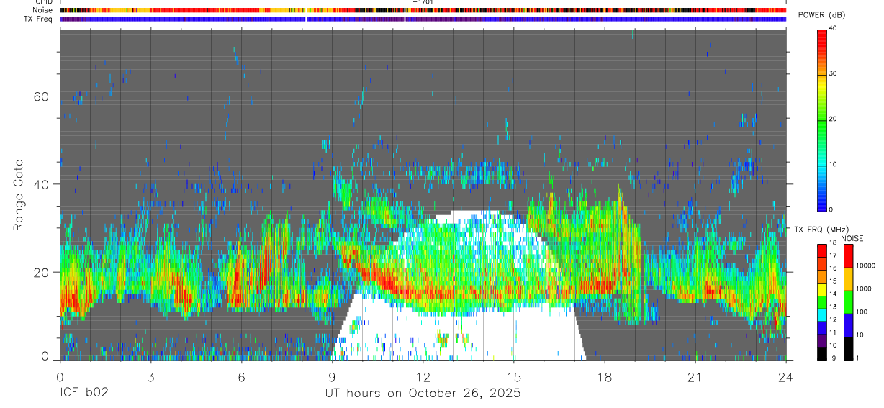Screen dimensions: 884x408
Task: Click the 'NOISE' legend title
Action: coord(852,238)
